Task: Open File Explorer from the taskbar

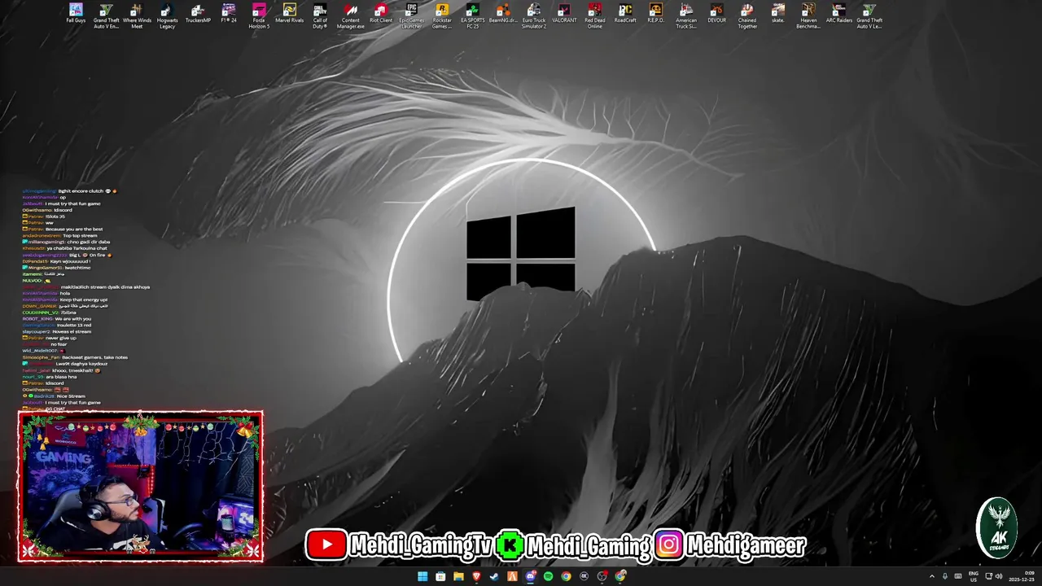Action: 458,576
